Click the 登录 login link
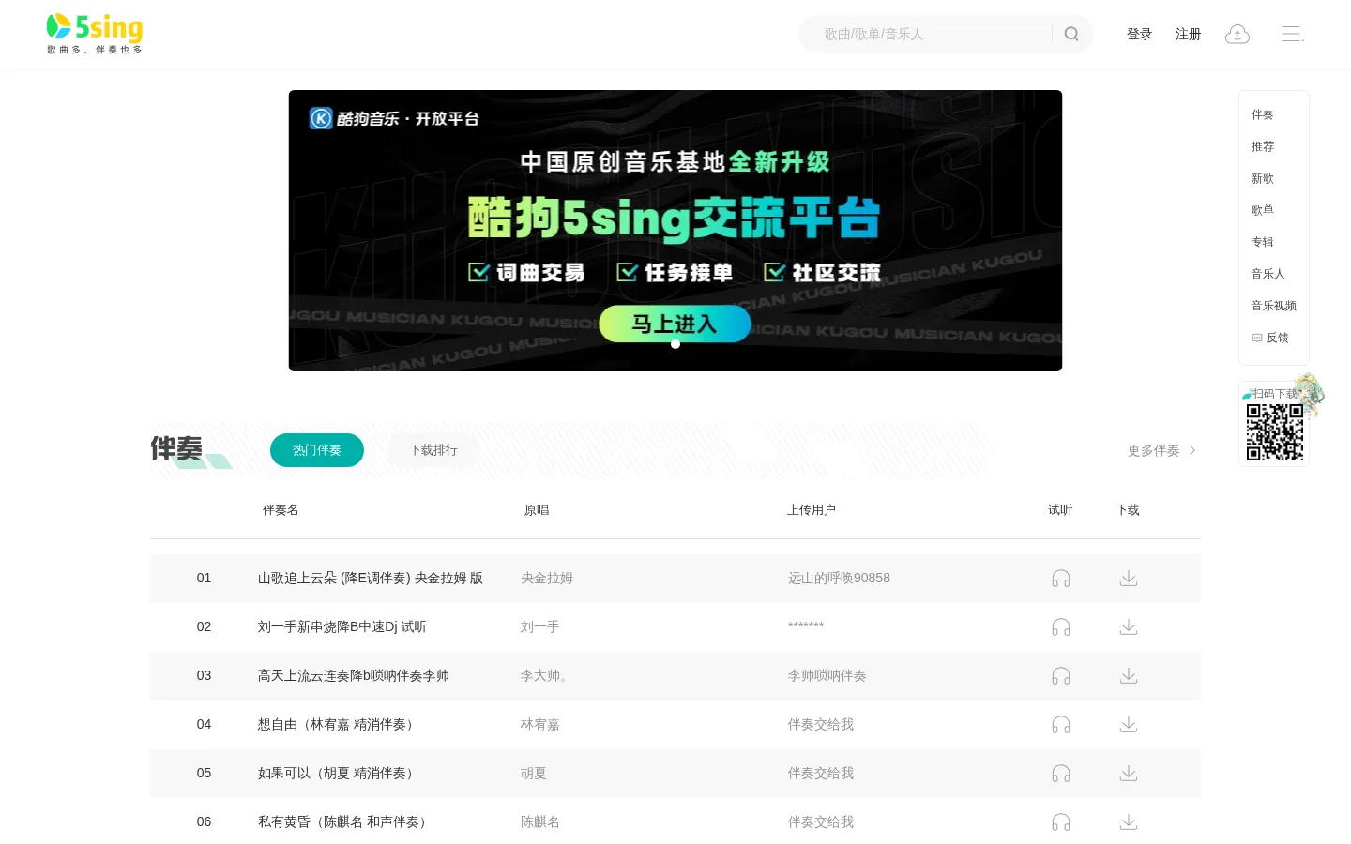Image resolution: width=1351 pixels, height=844 pixels. 1140,34
